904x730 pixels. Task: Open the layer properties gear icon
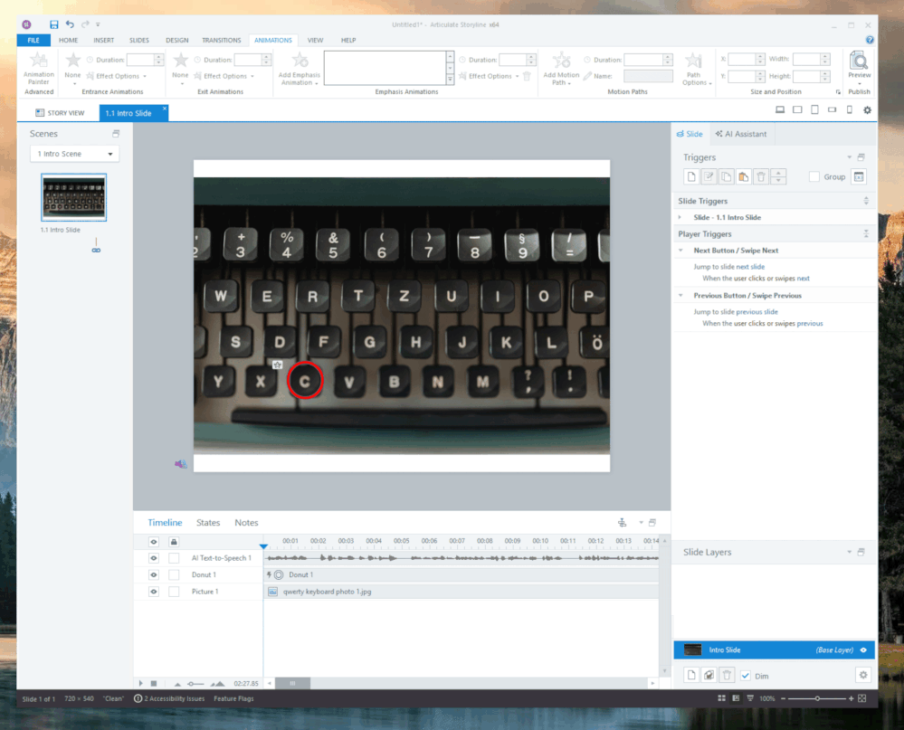(862, 675)
